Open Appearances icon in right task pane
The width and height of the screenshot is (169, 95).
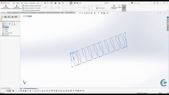tap(168, 28)
